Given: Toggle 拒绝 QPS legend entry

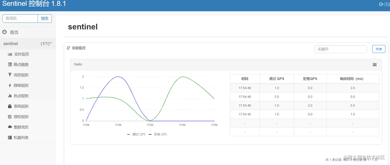Looking at the screenshot, I should tap(158, 134).
